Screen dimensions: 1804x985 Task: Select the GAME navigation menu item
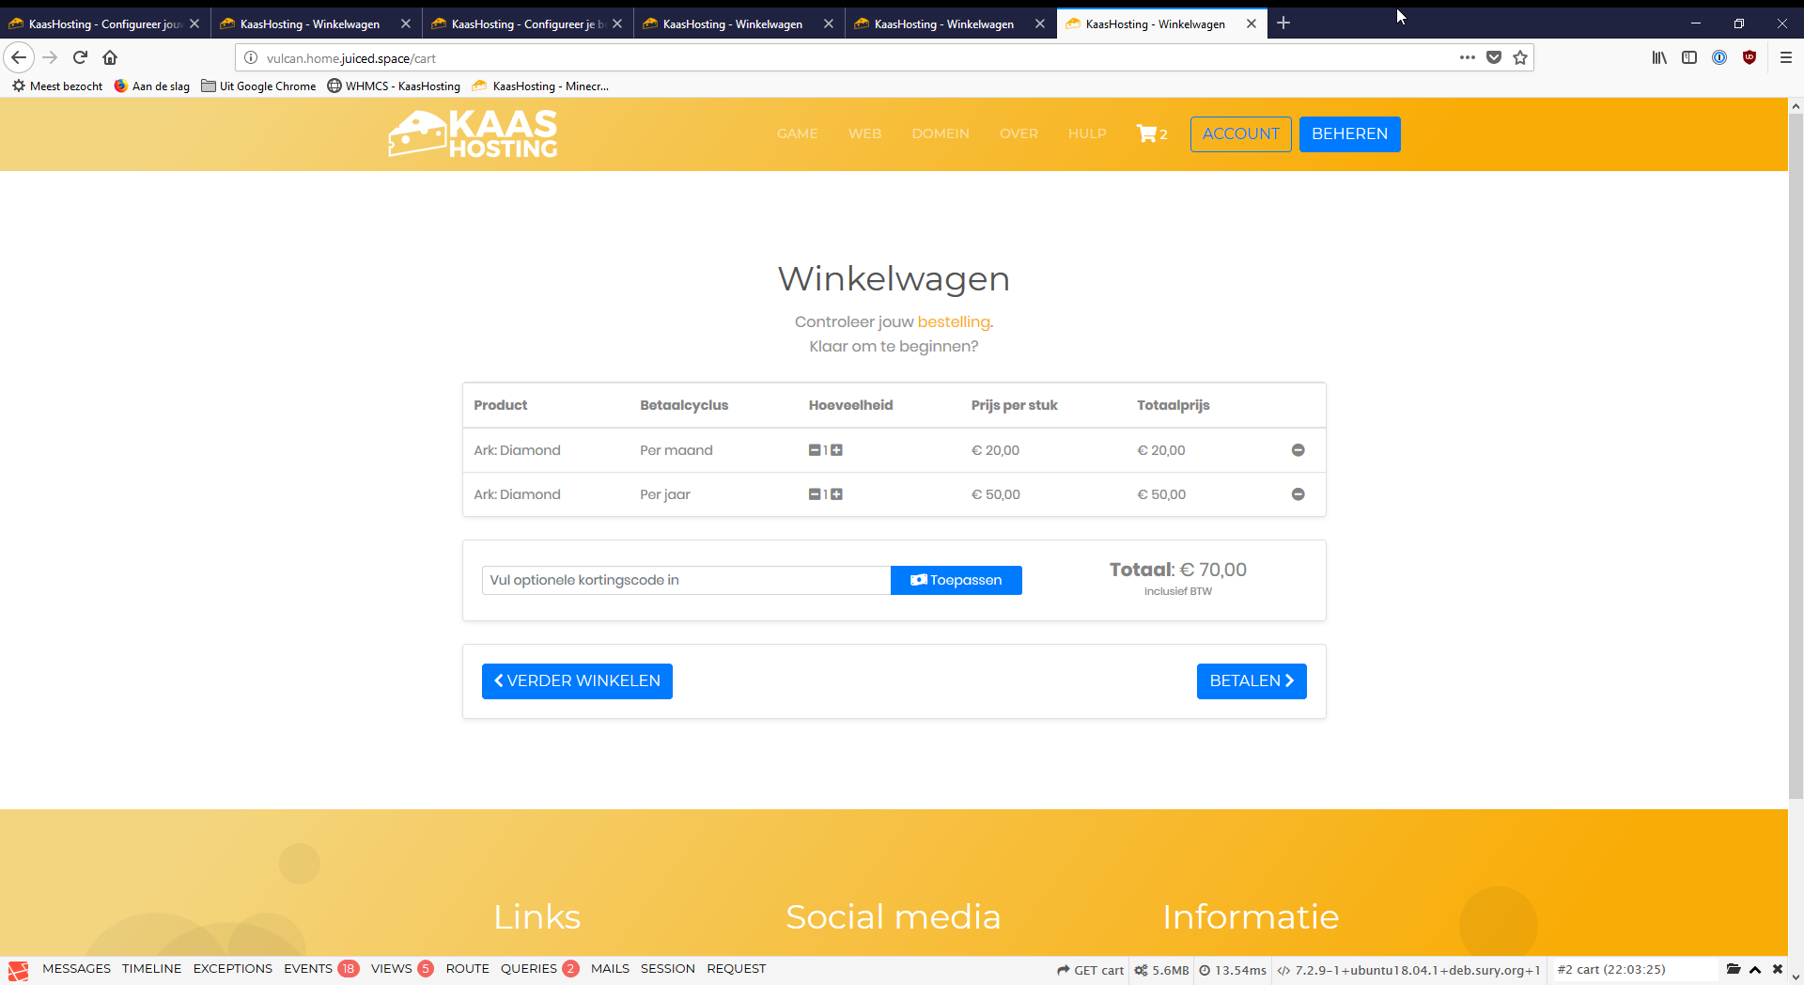coord(797,133)
